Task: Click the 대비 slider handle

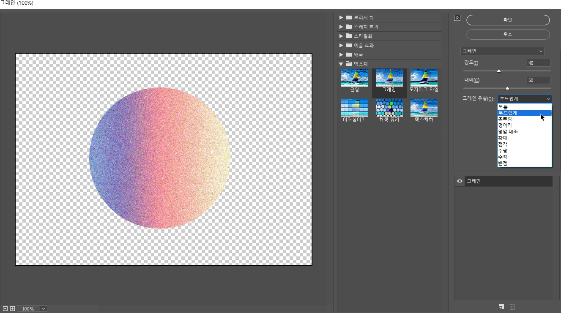Action: [507, 88]
